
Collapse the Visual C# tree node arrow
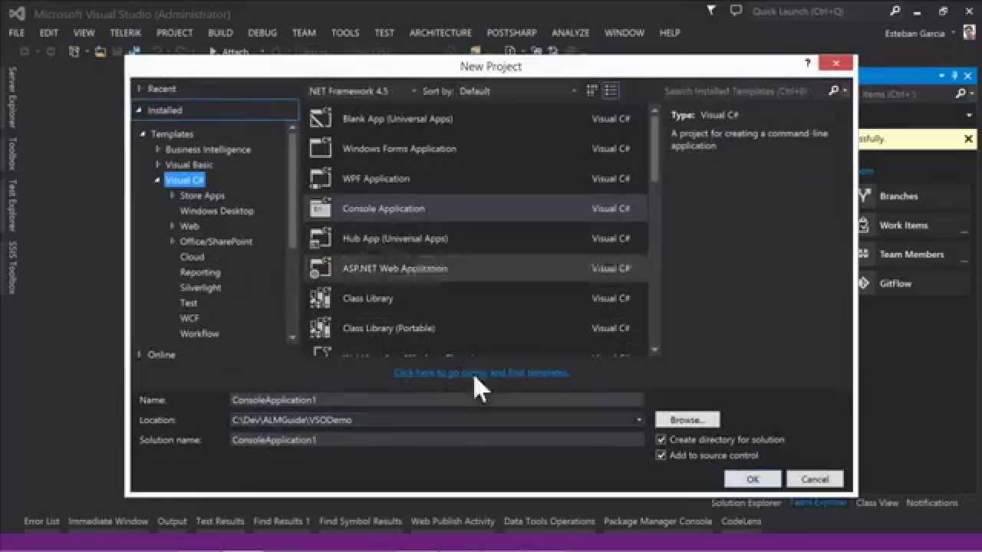click(157, 180)
